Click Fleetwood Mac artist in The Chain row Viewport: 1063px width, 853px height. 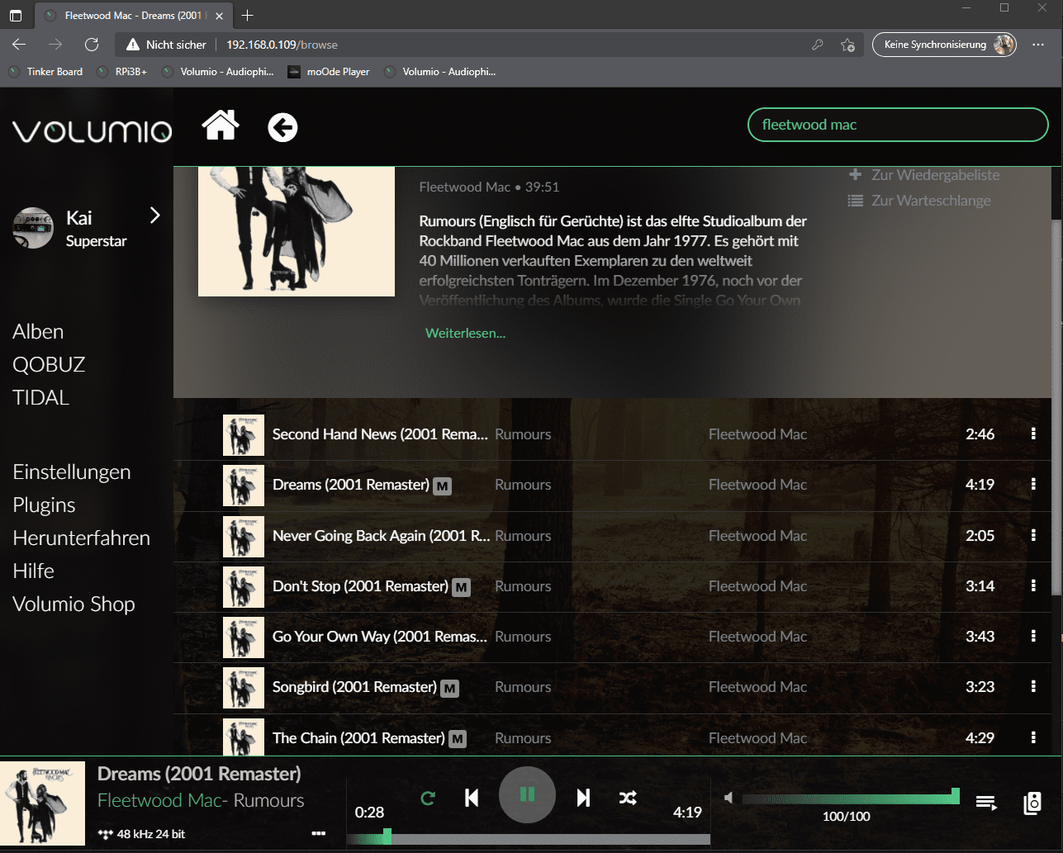pyautogui.click(x=757, y=738)
